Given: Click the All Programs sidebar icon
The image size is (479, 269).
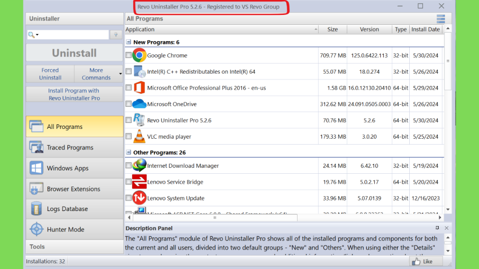Looking at the screenshot, I should coord(36,126).
